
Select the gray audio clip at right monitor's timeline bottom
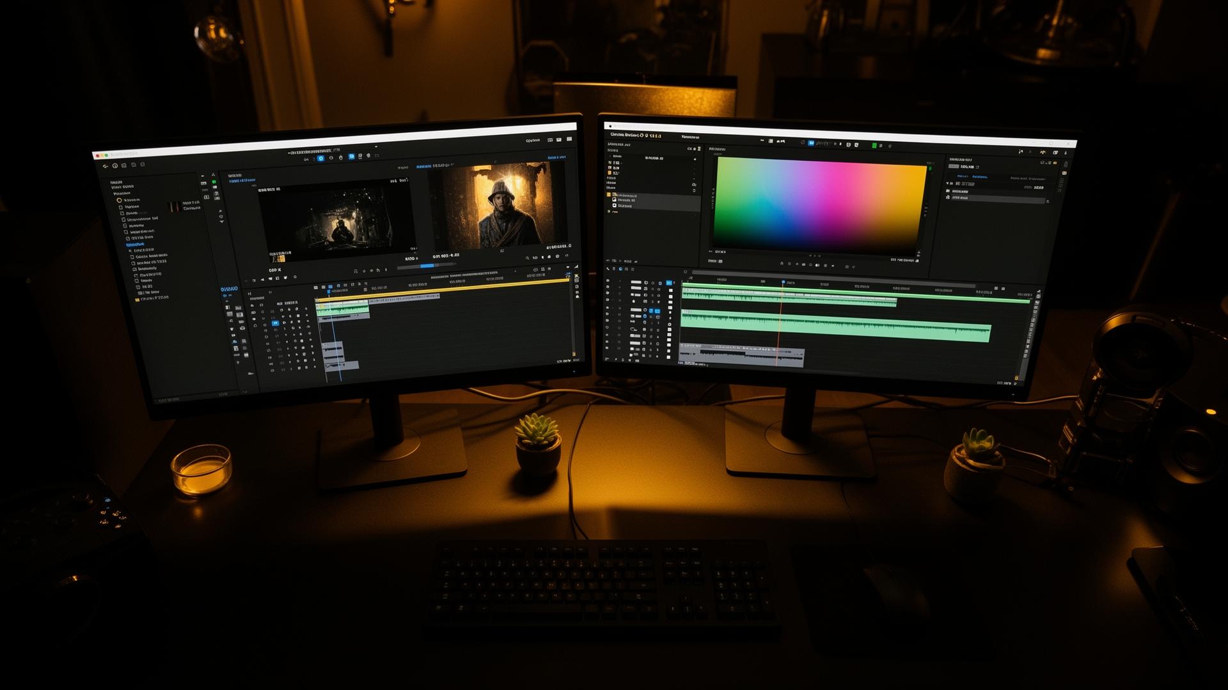click(x=742, y=355)
